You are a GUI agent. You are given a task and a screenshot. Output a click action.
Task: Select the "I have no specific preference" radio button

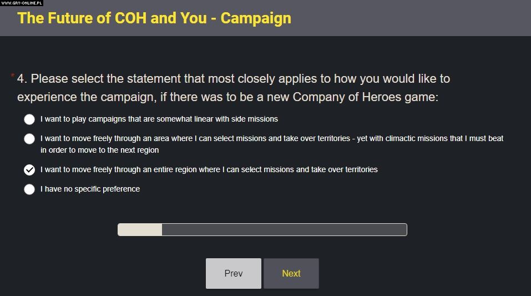pos(29,189)
